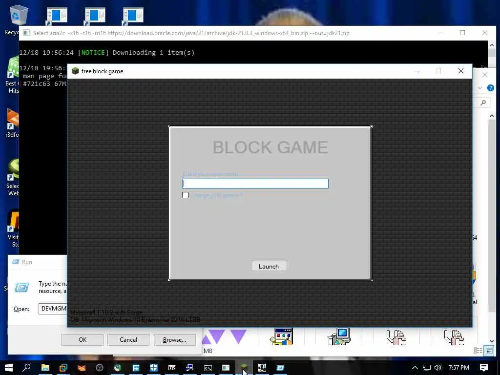Expand the ribbon chevron next to help icon
The width and height of the screenshot is (500, 375).
pyautogui.click(x=480, y=88)
